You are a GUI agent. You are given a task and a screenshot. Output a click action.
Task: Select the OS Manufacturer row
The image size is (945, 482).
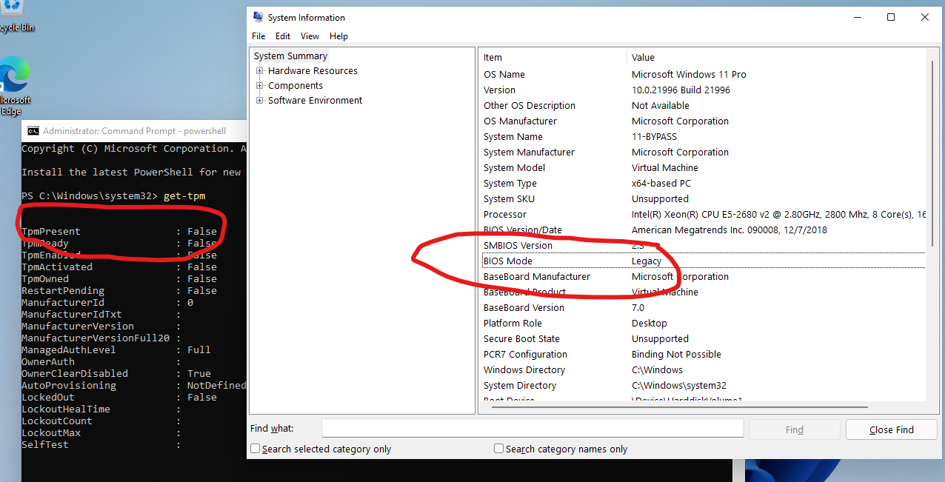[x=702, y=121]
